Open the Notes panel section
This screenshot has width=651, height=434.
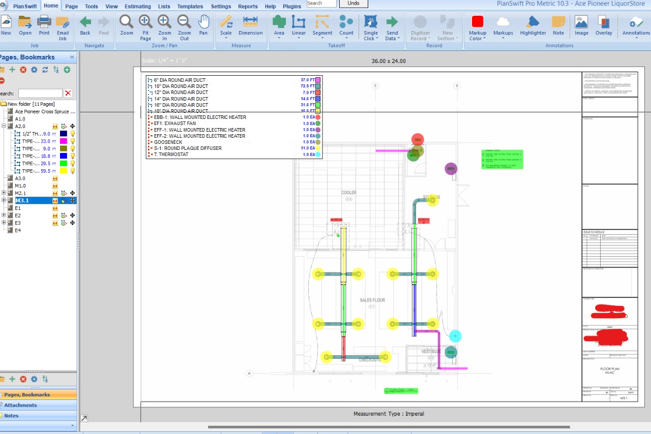tap(38, 416)
